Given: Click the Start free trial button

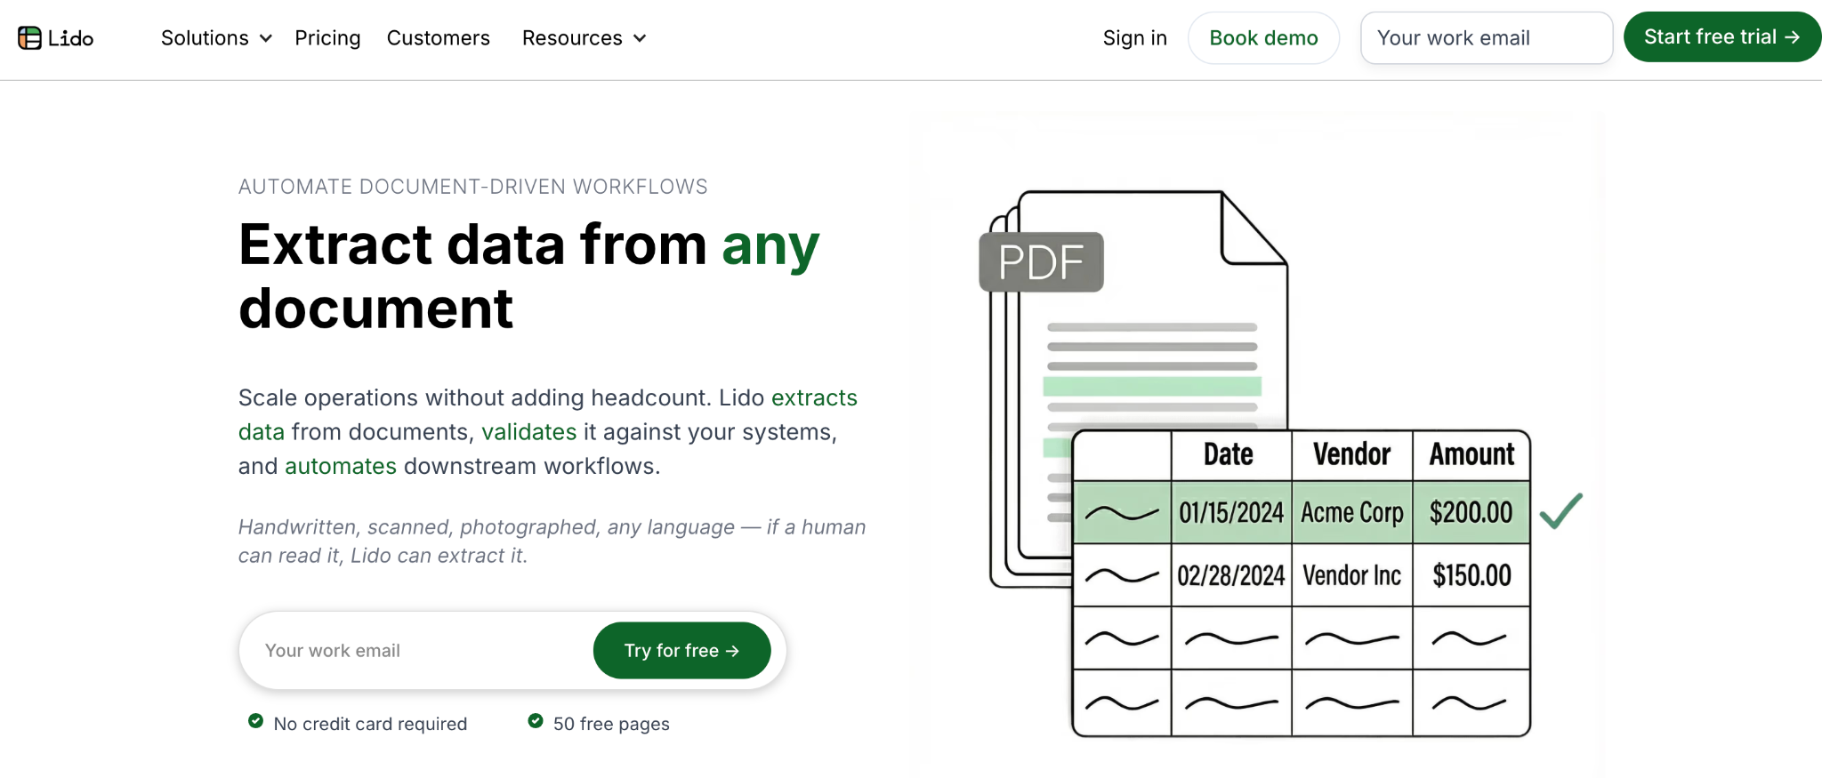Looking at the screenshot, I should [x=1721, y=37].
